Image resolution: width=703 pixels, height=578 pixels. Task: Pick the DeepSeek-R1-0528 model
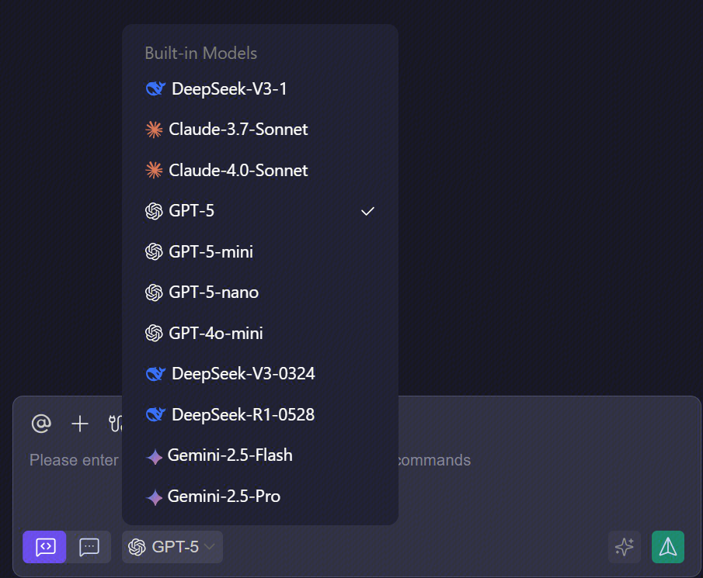[x=243, y=414]
